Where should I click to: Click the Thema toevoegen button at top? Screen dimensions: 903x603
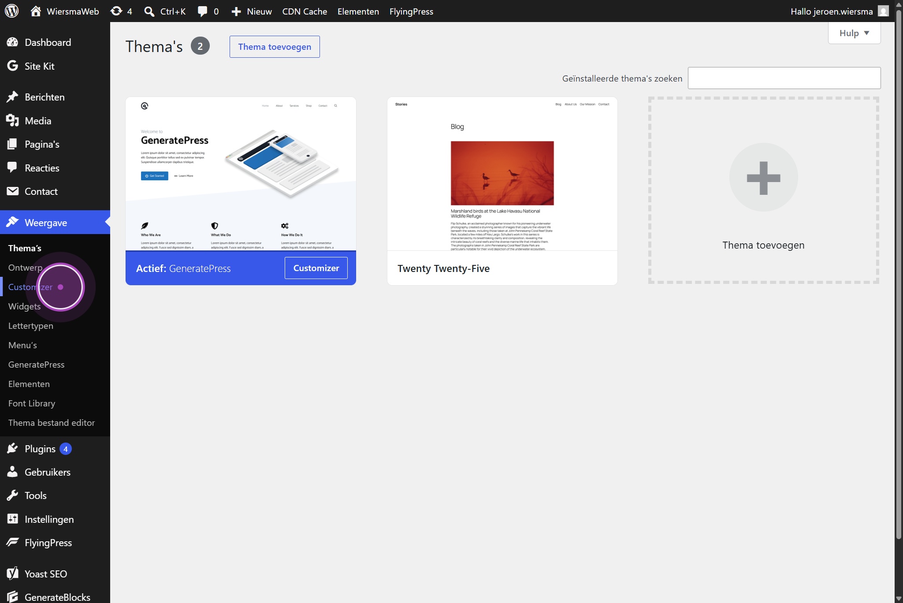pyautogui.click(x=275, y=47)
